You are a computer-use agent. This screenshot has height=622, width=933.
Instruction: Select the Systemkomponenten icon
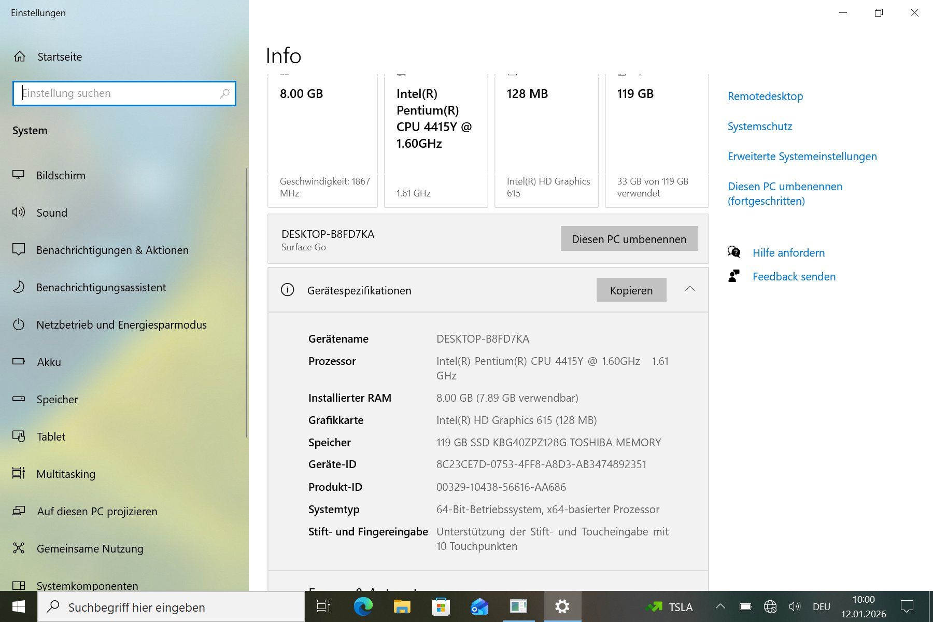pyautogui.click(x=19, y=586)
